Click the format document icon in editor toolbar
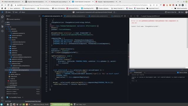 point(122,16)
